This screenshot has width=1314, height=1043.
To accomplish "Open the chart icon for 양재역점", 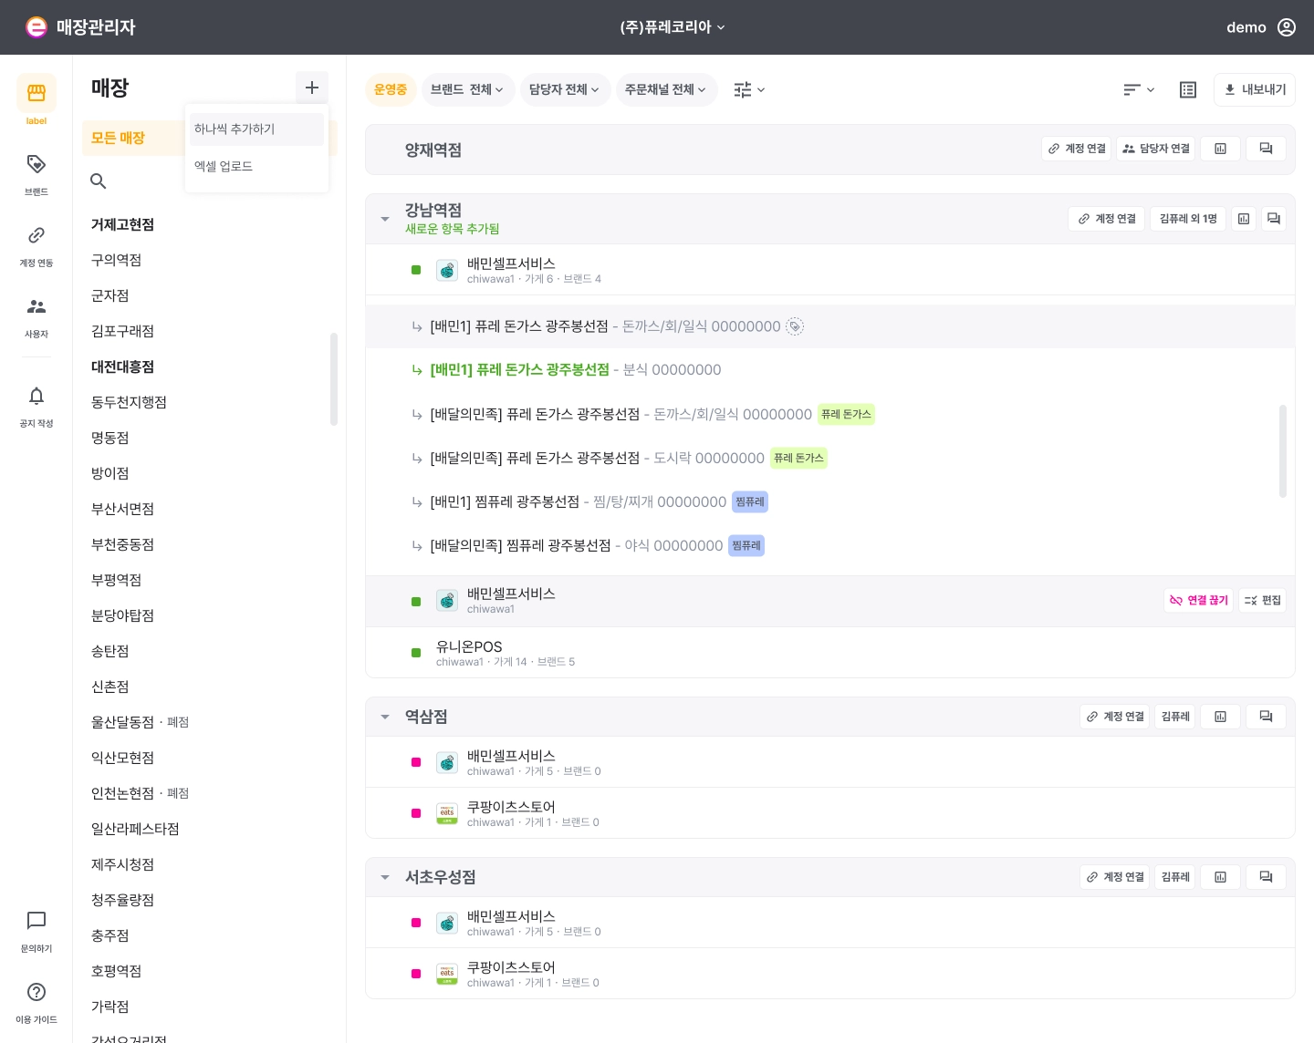I will tap(1220, 149).
